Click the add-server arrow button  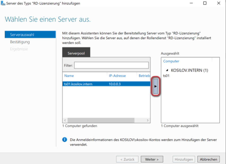tap(155, 86)
